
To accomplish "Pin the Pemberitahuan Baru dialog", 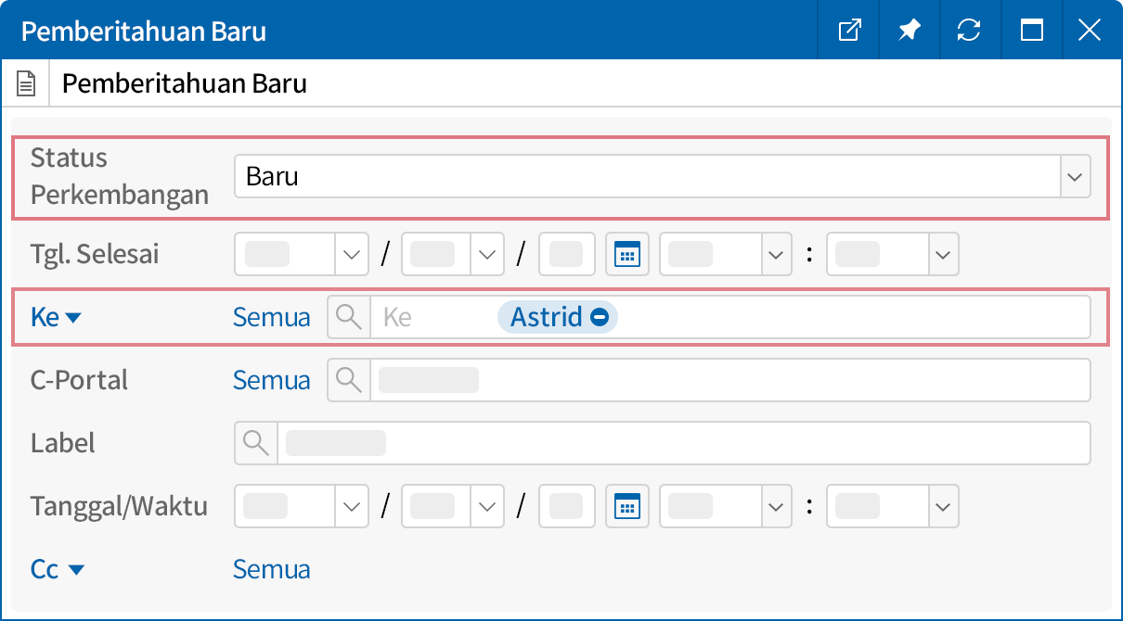I will [x=909, y=30].
